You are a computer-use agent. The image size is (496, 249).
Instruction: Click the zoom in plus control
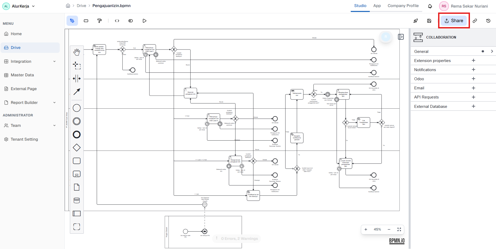tap(366, 229)
